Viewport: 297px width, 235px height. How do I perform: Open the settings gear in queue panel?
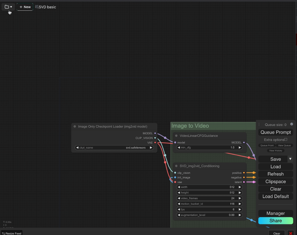tap(292, 124)
